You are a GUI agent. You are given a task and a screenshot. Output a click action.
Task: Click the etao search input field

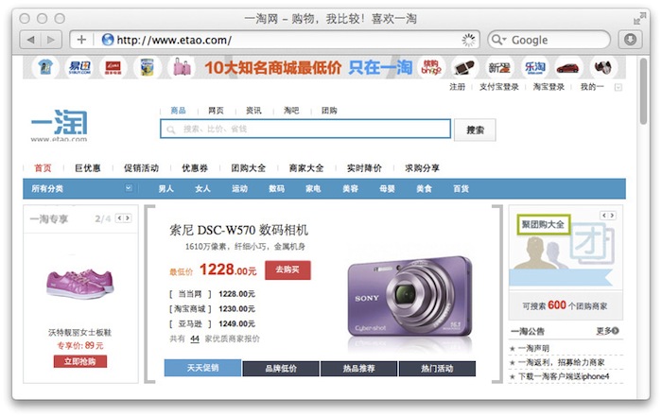(305, 129)
